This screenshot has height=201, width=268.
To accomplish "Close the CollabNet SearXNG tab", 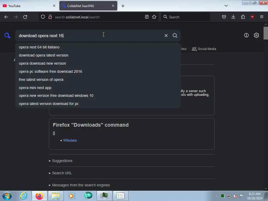I will [113, 6].
